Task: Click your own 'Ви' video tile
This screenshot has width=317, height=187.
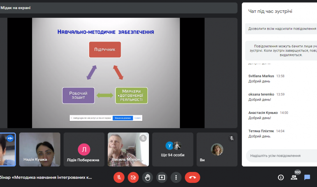Action: tap(217, 149)
